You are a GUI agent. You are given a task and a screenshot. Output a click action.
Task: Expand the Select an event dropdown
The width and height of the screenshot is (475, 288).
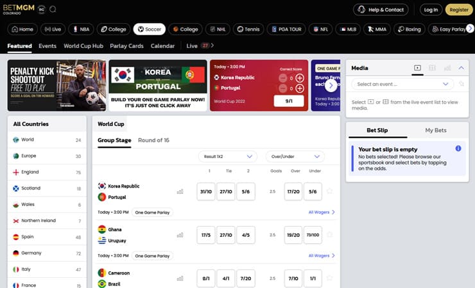coord(402,84)
